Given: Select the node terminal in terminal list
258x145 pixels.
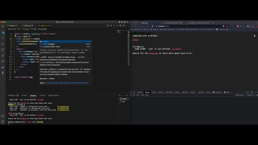Looking at the screenshot, I should (x=124, y=99).
